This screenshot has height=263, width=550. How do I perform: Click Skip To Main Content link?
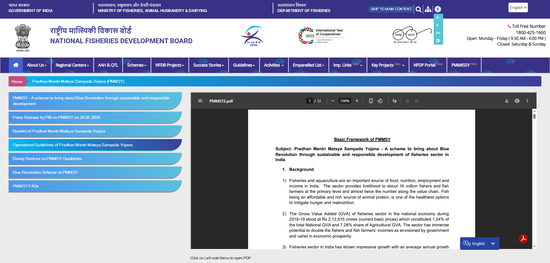391,9
